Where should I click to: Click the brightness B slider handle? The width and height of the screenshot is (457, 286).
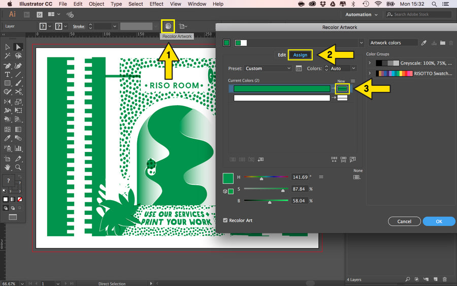[x=270, y=202]
